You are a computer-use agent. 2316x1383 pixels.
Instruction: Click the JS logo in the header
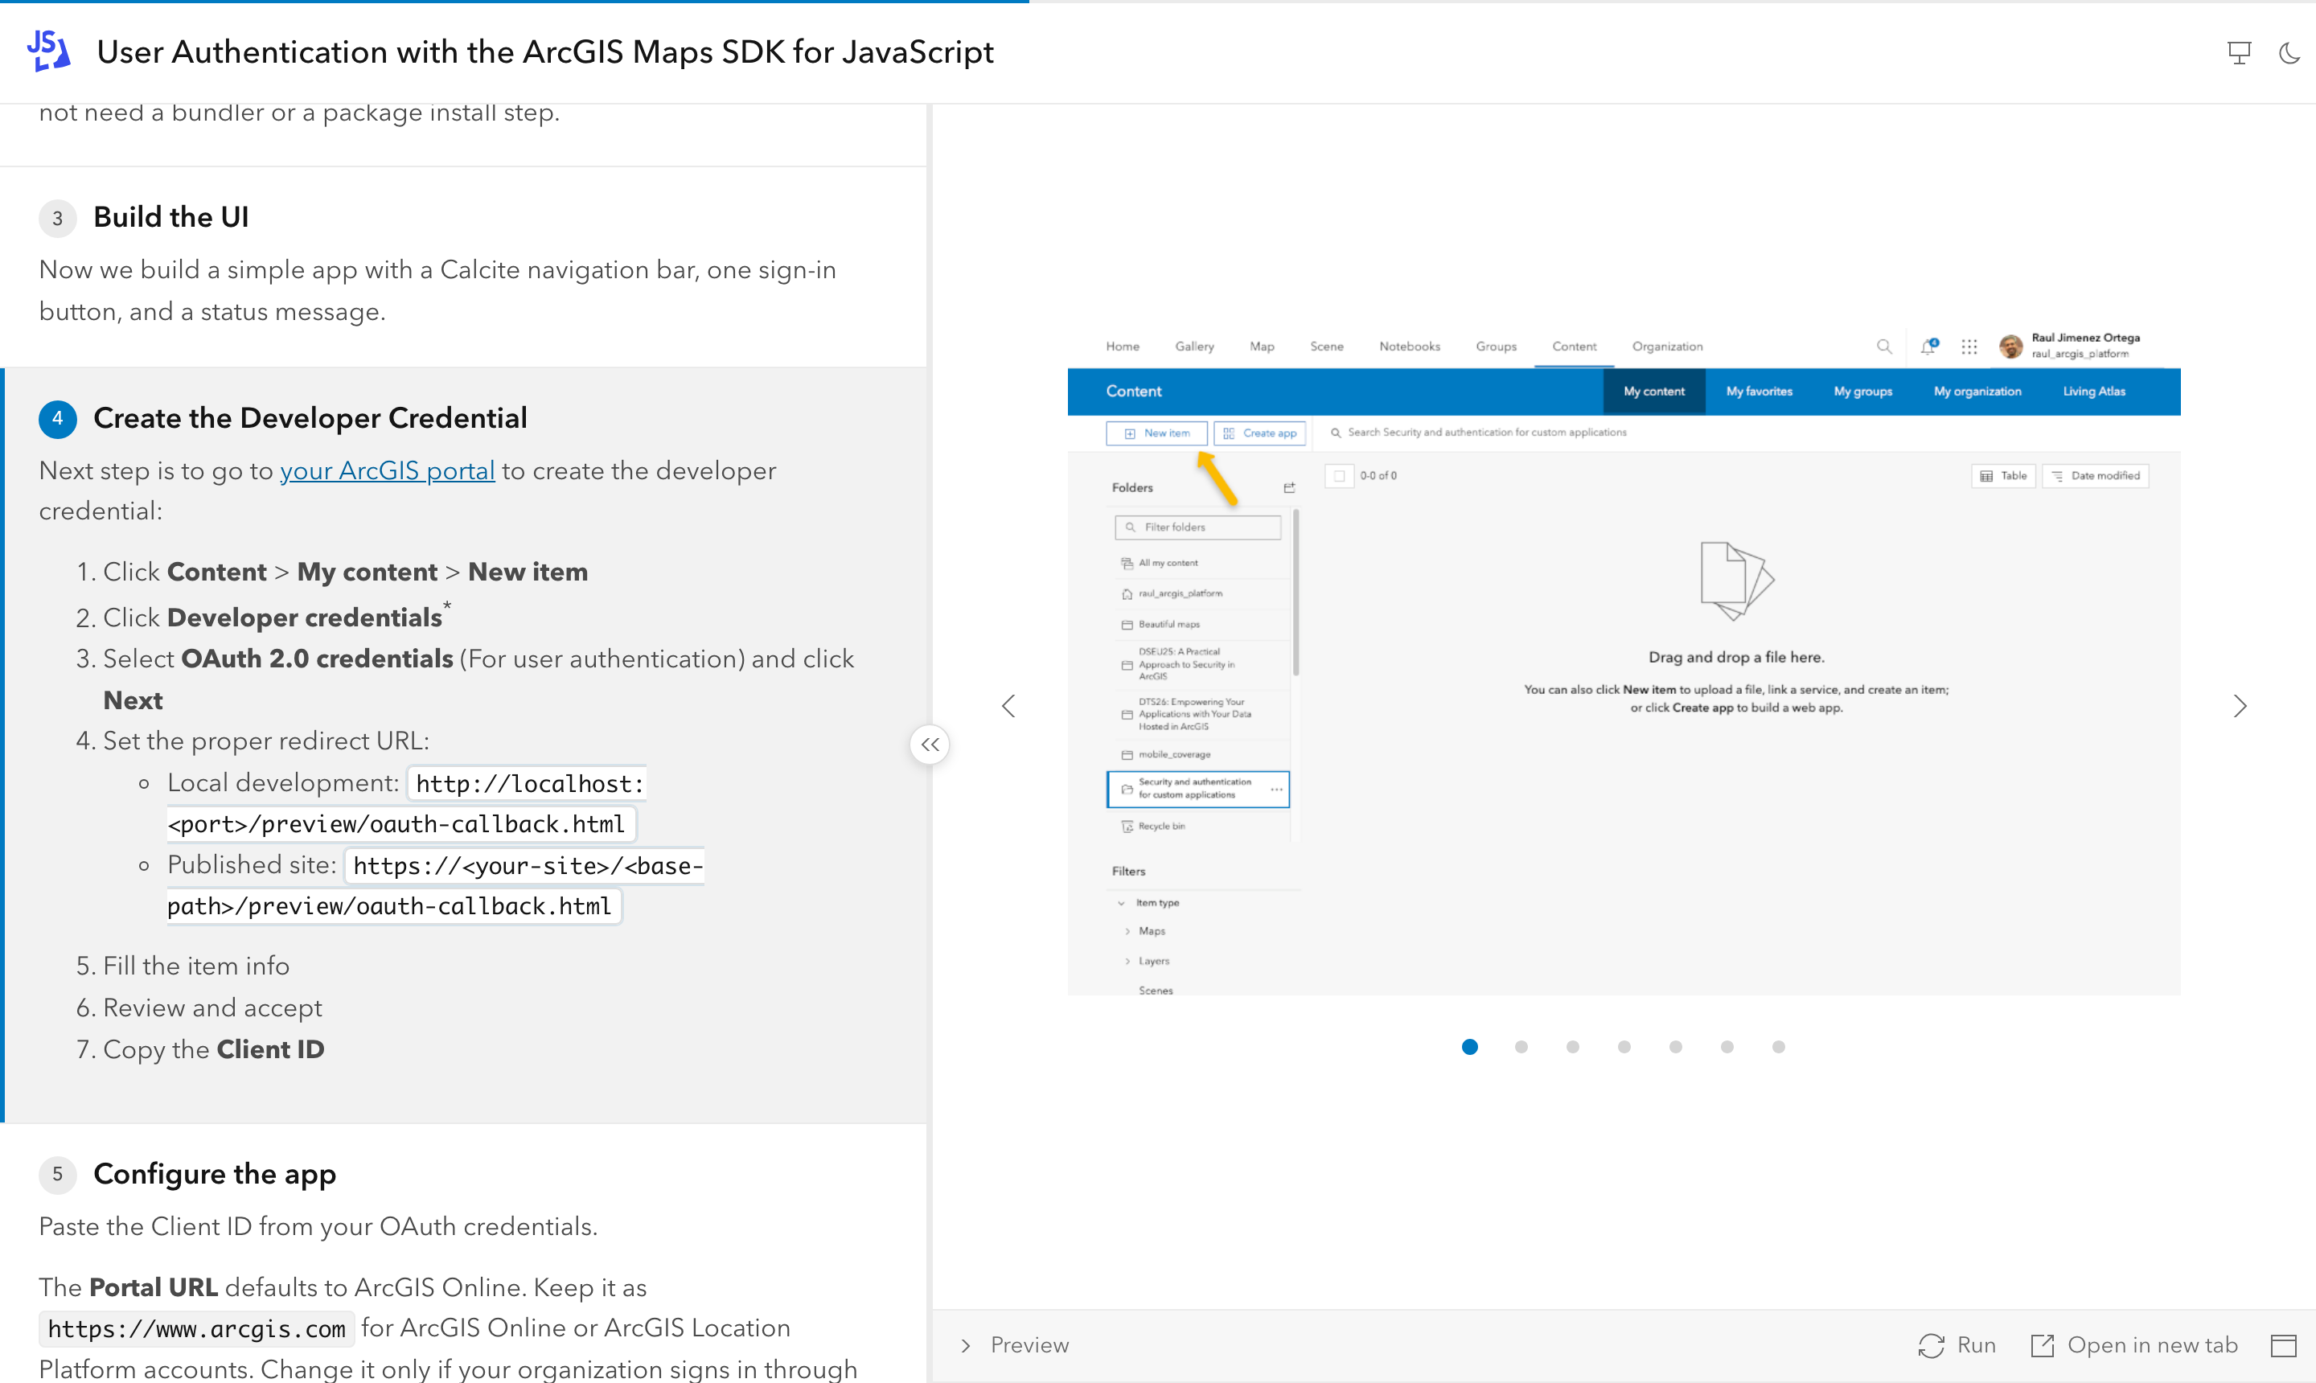48,51
